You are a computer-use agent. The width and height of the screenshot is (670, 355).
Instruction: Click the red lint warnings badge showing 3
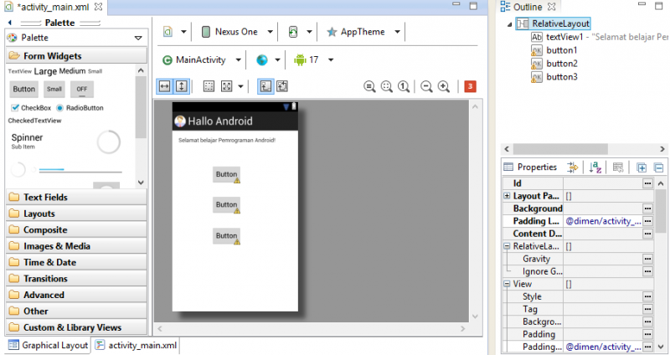[x=470, y=86]
